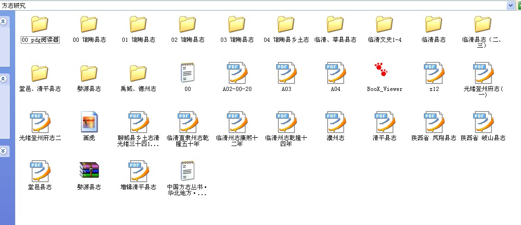521x225 pixels.
Task: Expand the bottom task pane section
Action: coord(4,151)
